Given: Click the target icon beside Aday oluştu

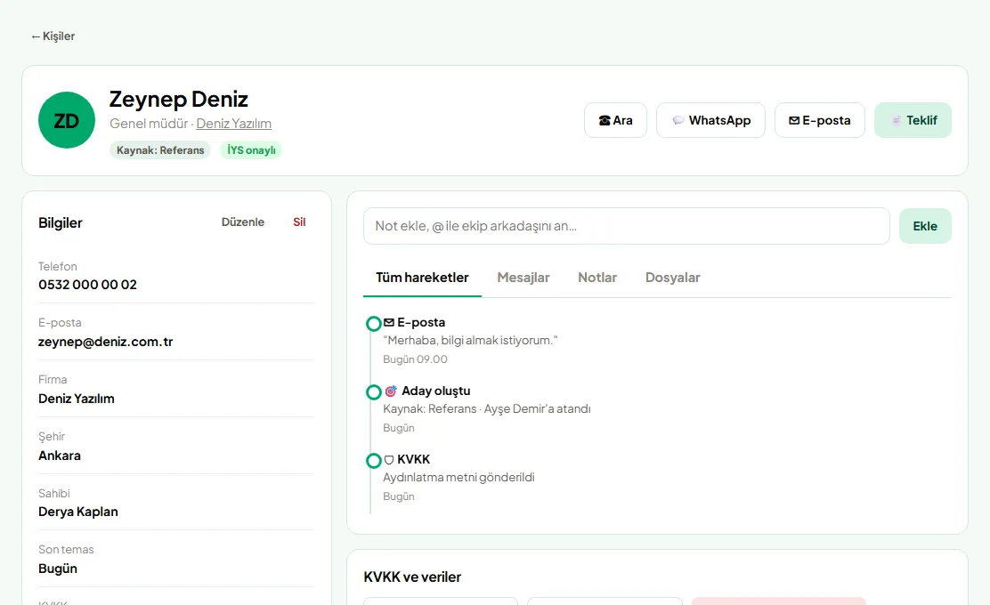Looking at the screenshot, I should [x=391, y=391].
